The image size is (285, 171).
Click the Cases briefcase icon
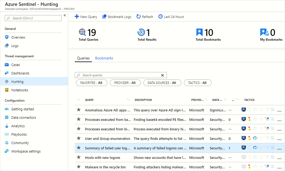[7, 65]
